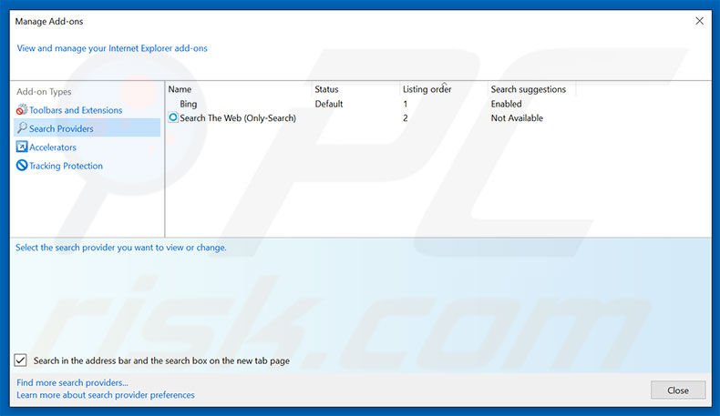Sort by Search suggestions column header
Image resolution: width=720 pixels, height=416 pixels.
click(x=528, y=89)
